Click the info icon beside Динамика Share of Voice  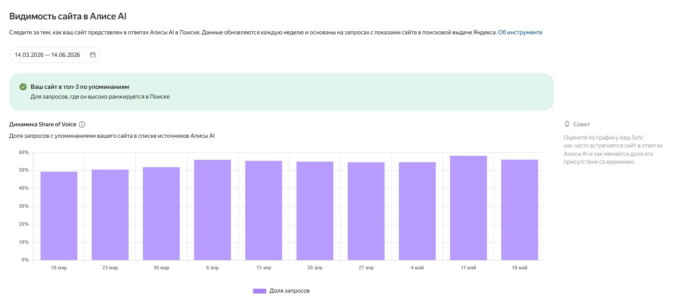pyautogui.click(x=82, y=125)
